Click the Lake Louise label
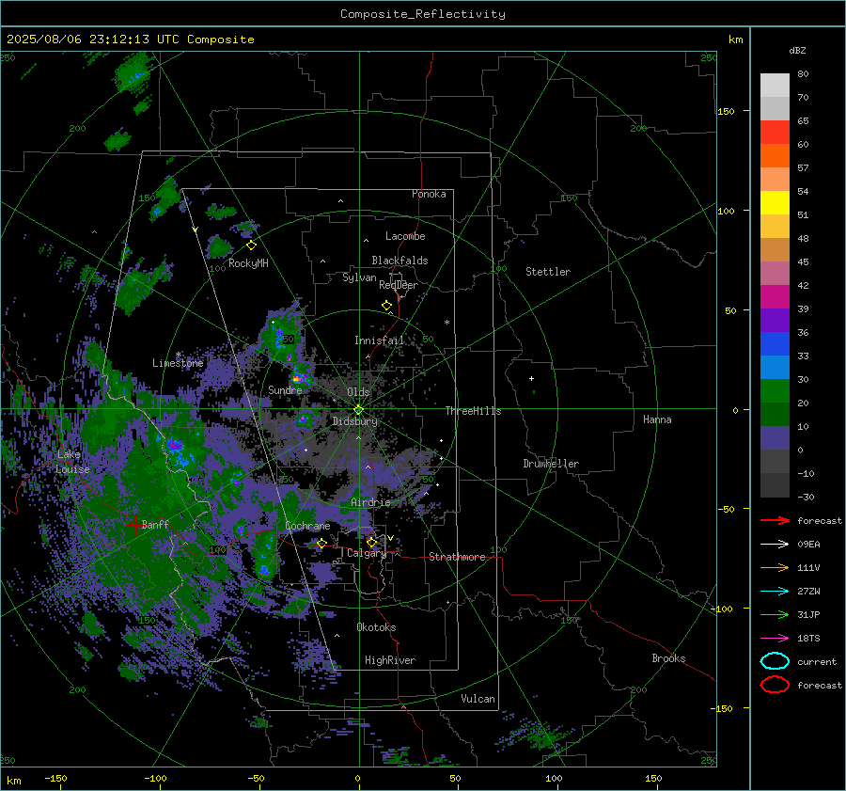Image resolution: width=846 pixels, height=791 pixels. [x=73, y=462]
